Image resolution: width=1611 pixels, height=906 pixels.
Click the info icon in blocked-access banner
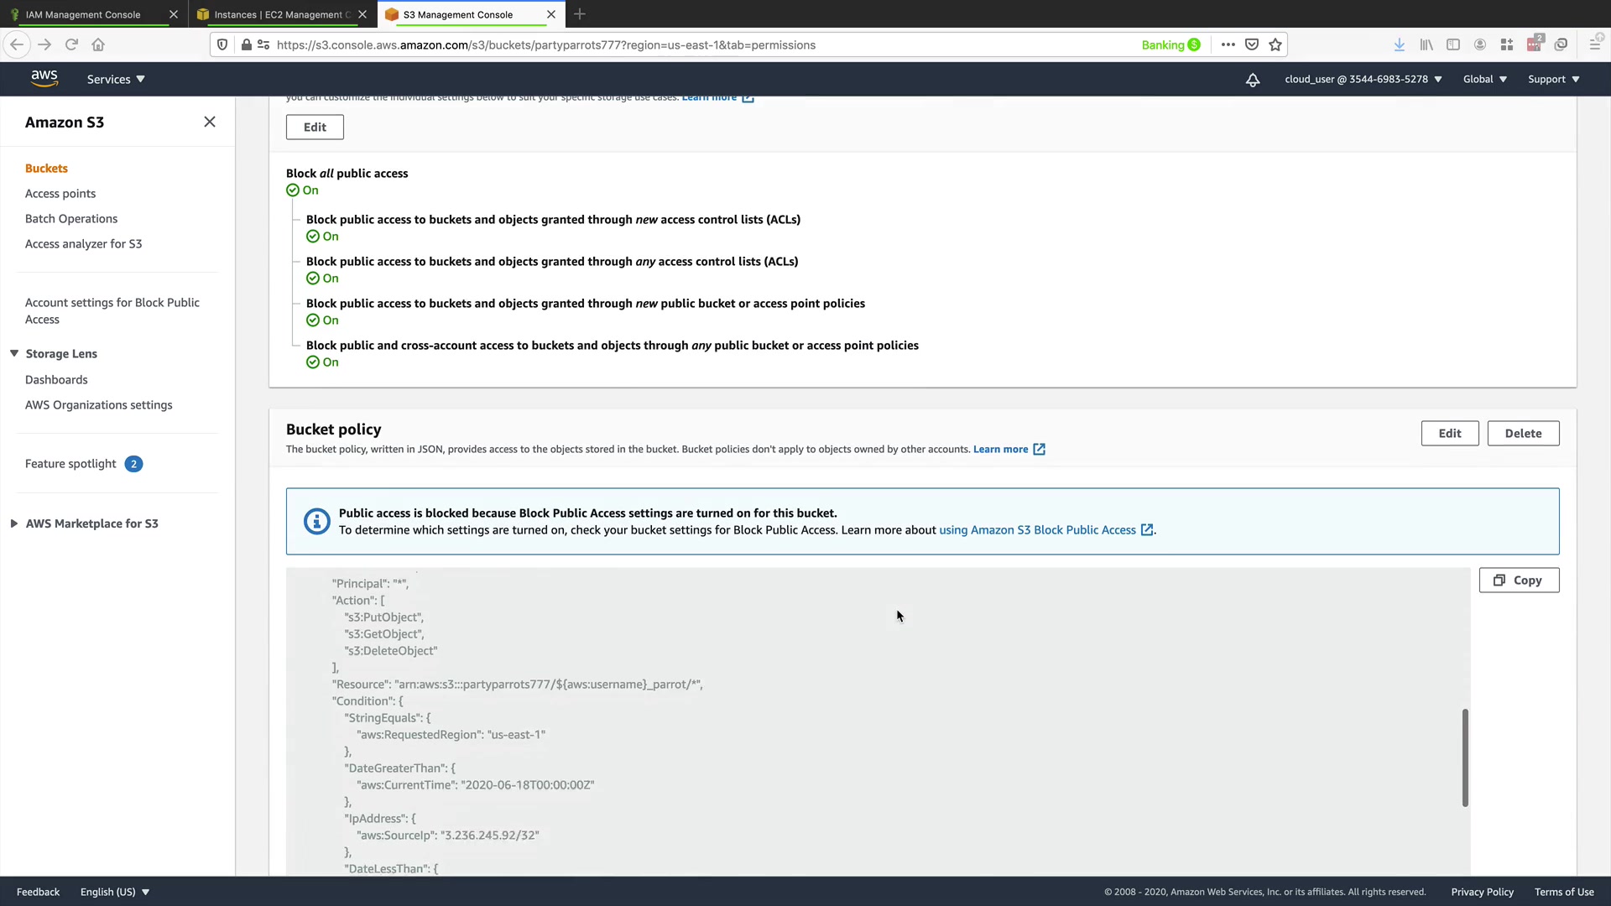pyautogui.click(x=316, y=521)
